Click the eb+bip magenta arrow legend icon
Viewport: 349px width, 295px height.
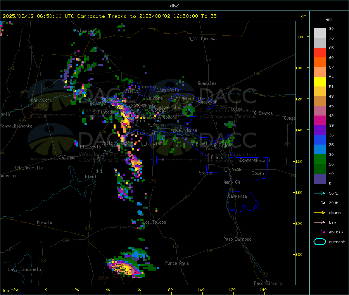320,232
